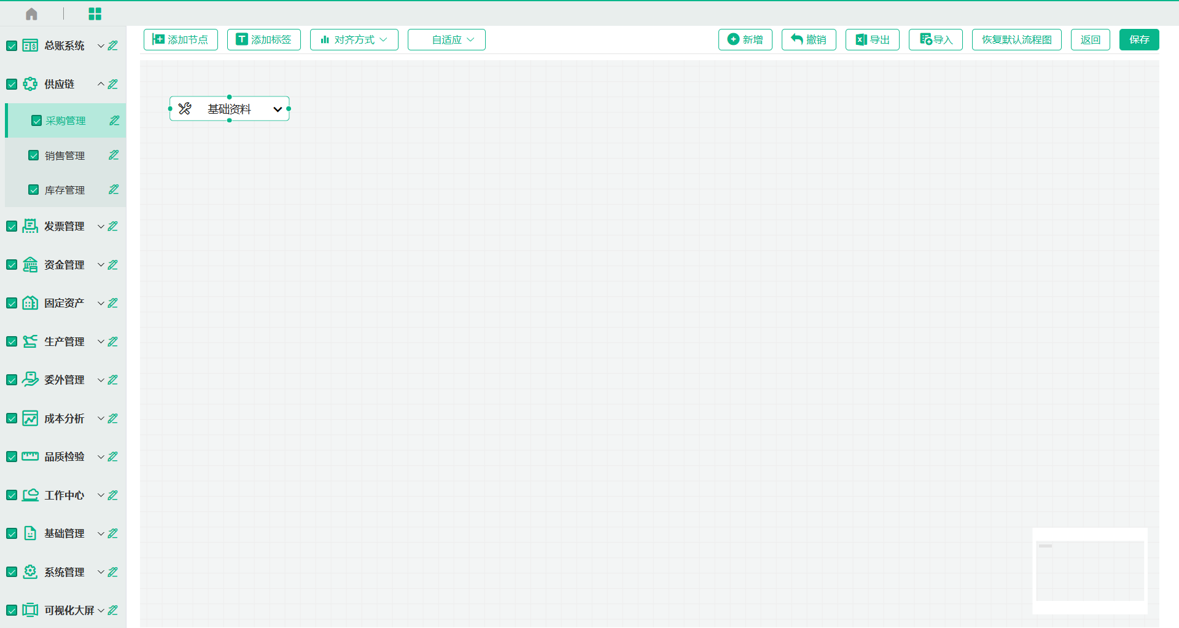The height and width of the screenshot is (628, 1179).
Task: Uncheck the 供应链 checkbox
Action: coord(12,84)
